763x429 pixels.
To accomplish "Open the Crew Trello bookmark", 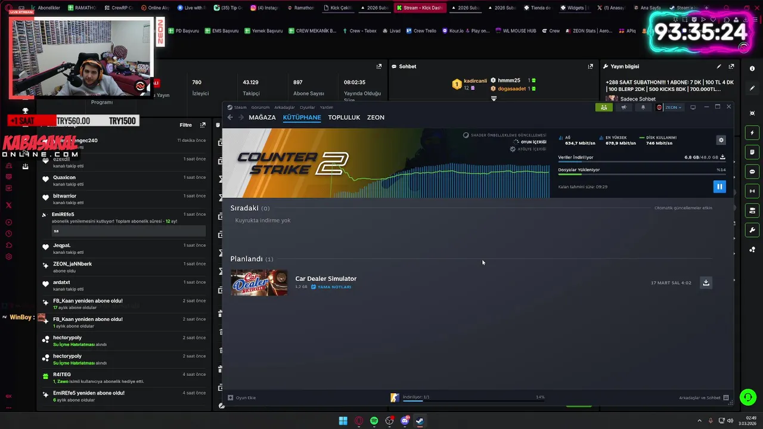I will coord(421,31).
